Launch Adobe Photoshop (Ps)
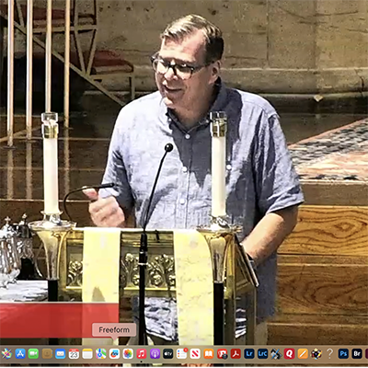The image size is (368, 368). [343, 353]
